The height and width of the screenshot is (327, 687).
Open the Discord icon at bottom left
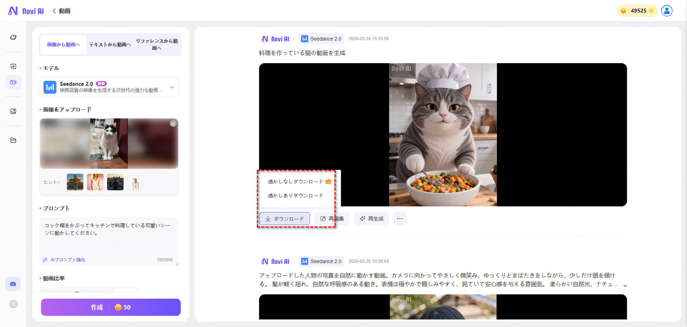click(13, 284)
